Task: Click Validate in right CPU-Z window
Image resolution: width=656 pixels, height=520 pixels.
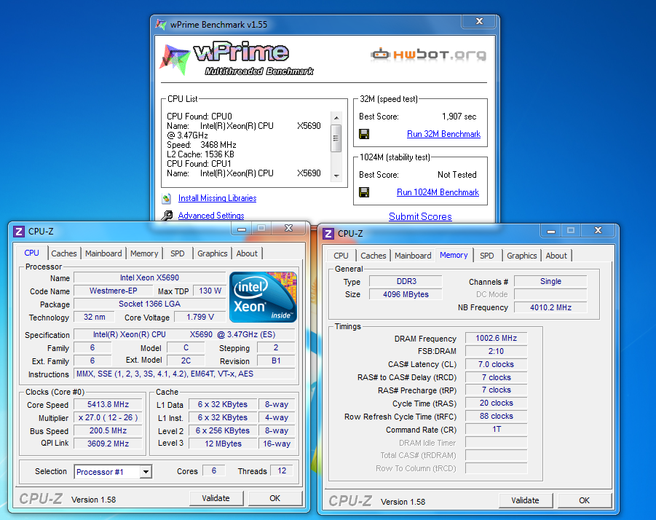Action: point(525,500)
